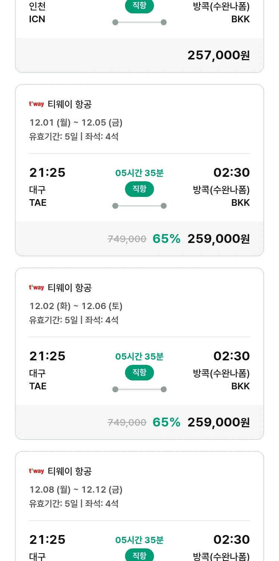Select the 257,000원 Incheon to Bangkok fare
Screen dimensions: 279x561
tap(218, 55)
